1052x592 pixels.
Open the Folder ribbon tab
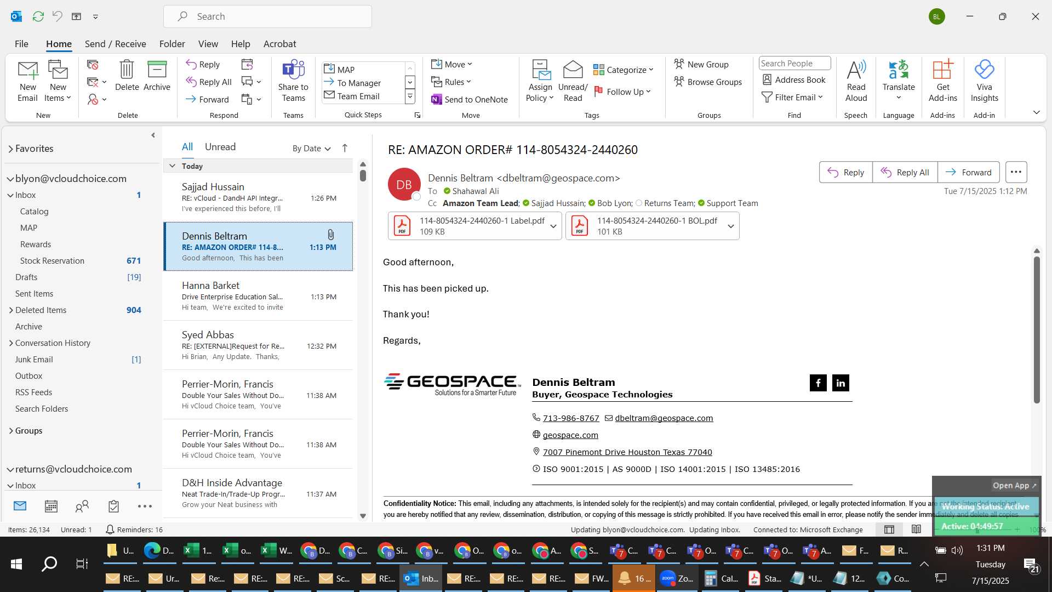click(172, 44)
